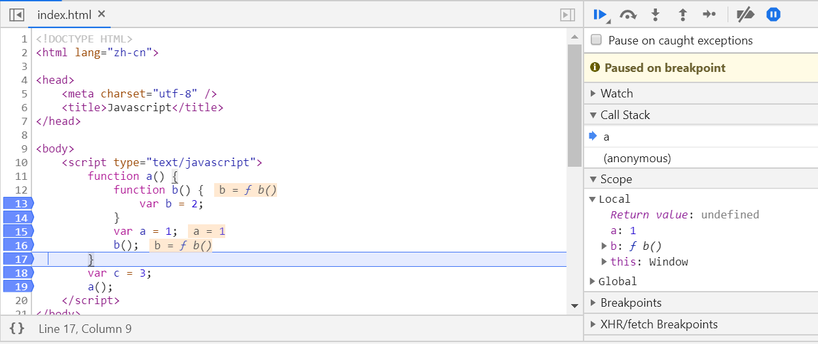
Task: Click the meta charset line
Action: coord(139,94)
